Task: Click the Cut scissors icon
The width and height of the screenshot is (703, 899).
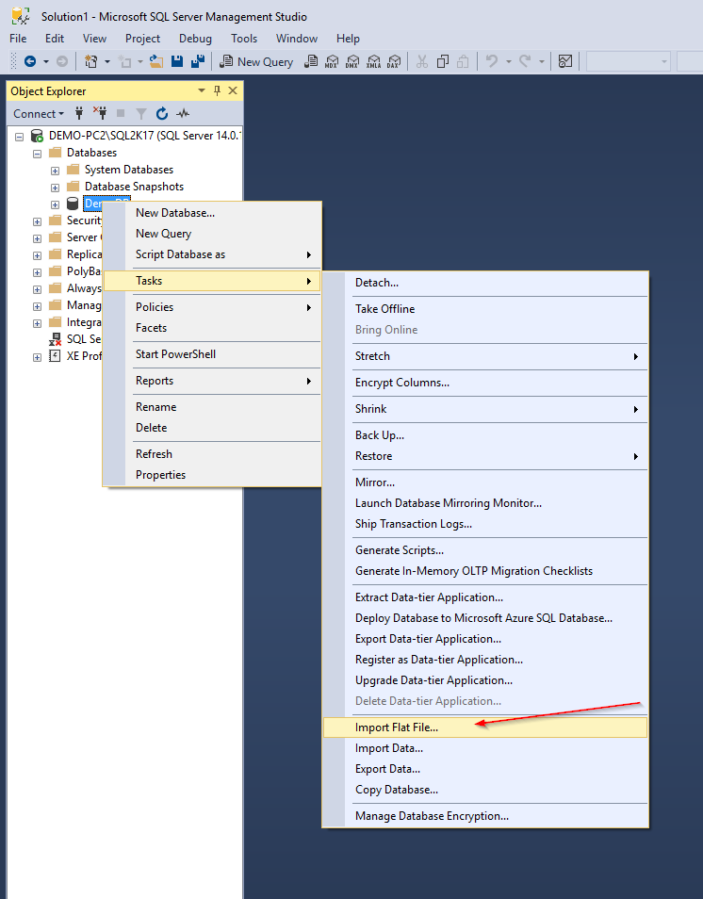Action: point(422,61)
